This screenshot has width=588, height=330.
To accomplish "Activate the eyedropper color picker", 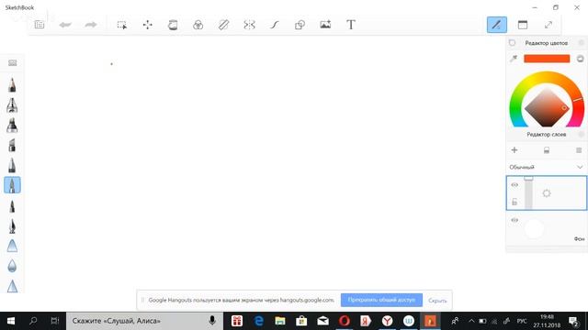I will (514, 59).
